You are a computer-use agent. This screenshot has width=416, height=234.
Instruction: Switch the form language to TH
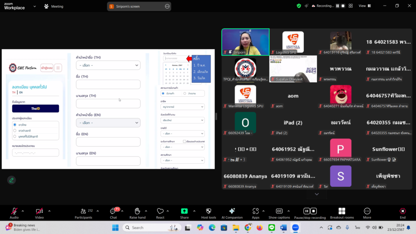(14, 92)
